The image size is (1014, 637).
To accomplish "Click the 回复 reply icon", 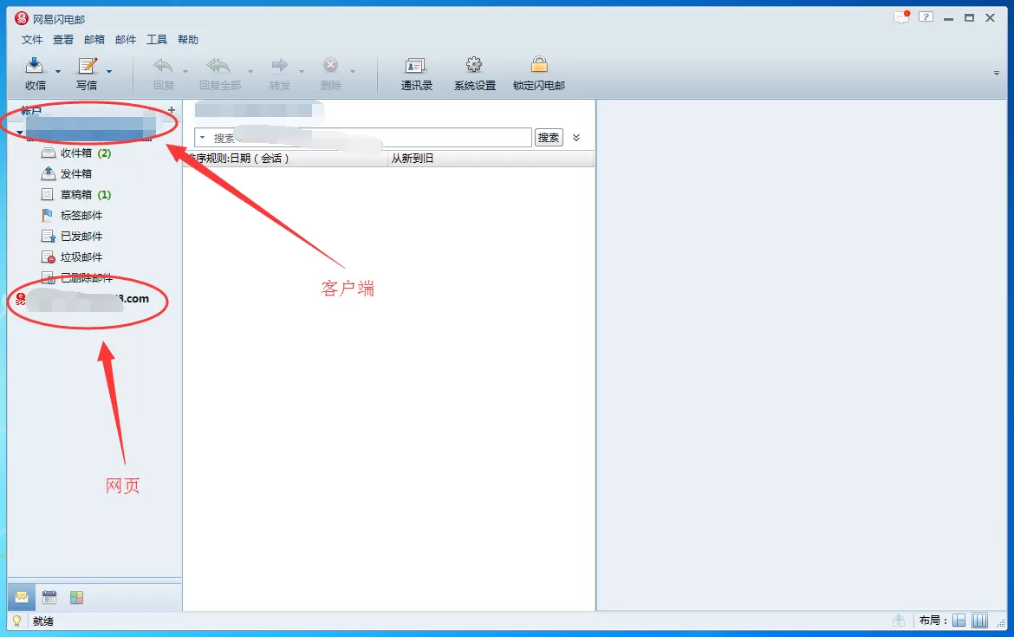I will click(163, 66).
